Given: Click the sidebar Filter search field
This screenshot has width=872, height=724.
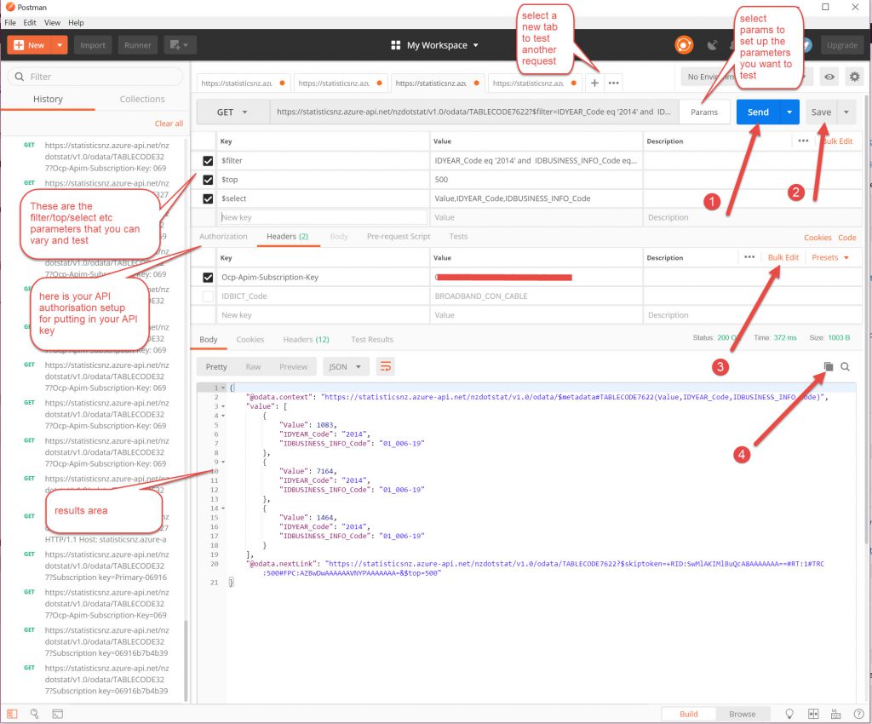Looking at the screenshot, I should (95, 77).
